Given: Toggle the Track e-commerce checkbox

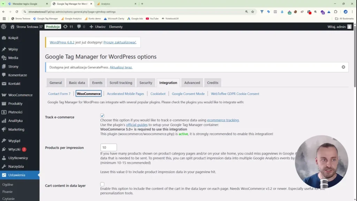Looking at the screenshot, I should [102, 116].
